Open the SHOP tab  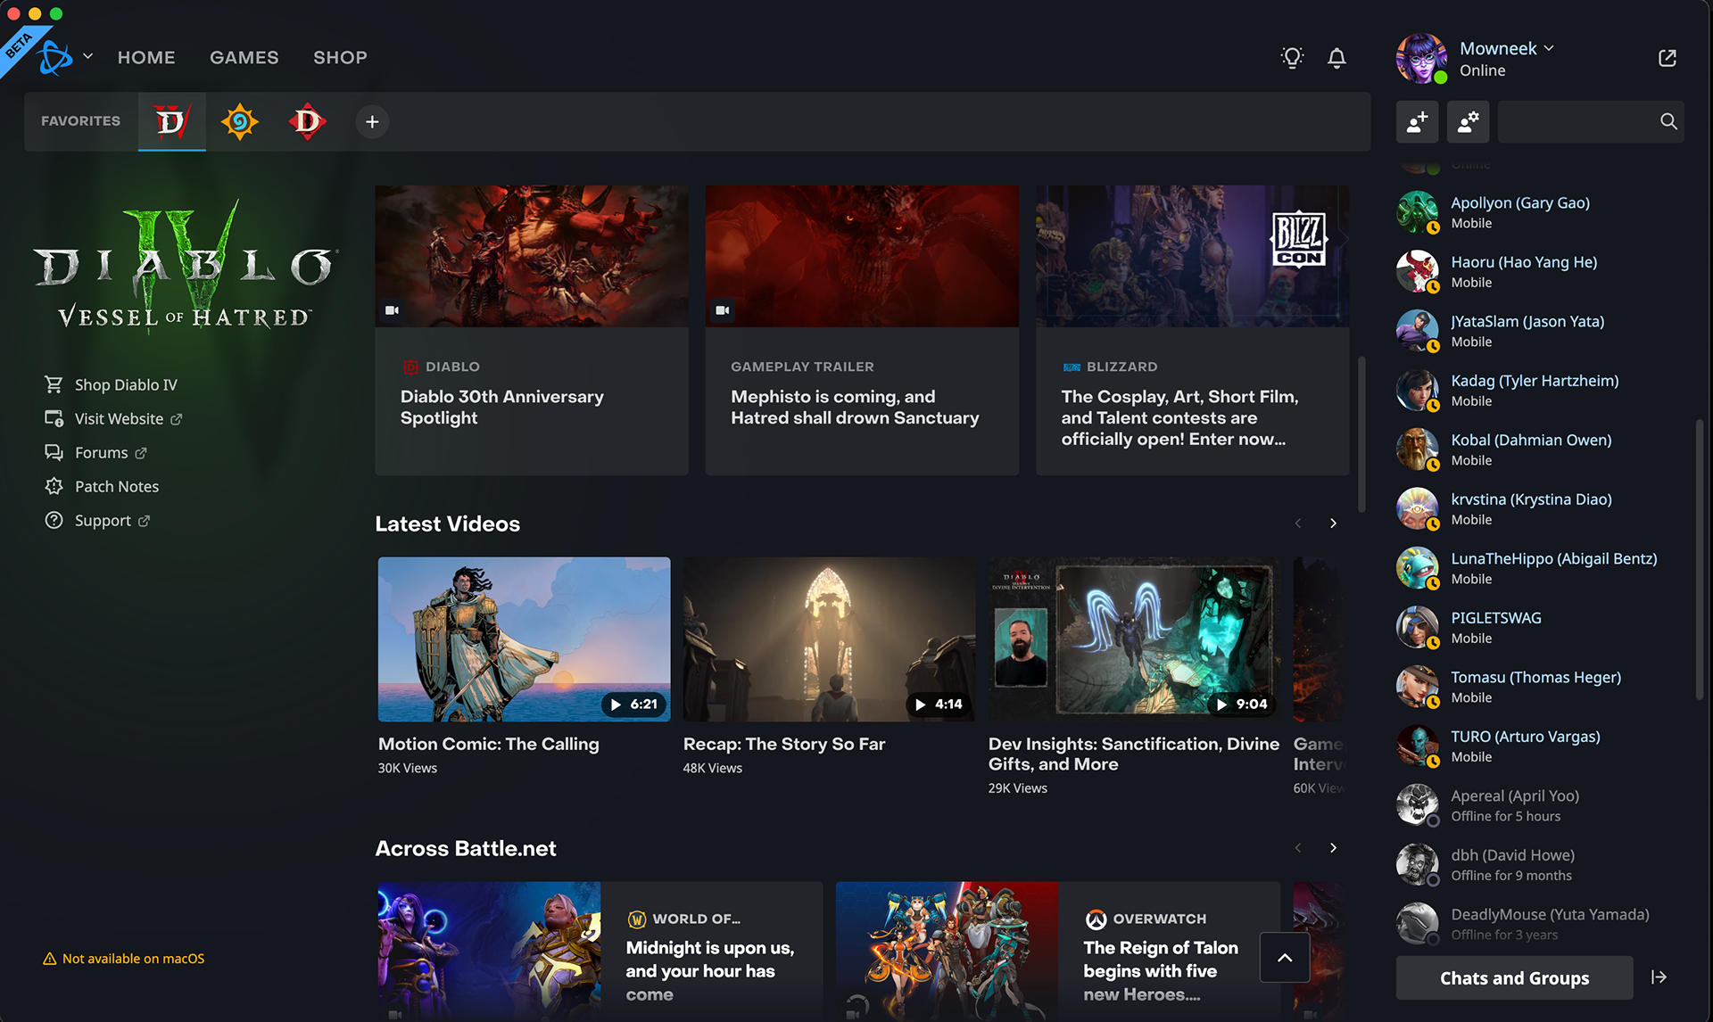pyautogui.click(x=340, y=57)
